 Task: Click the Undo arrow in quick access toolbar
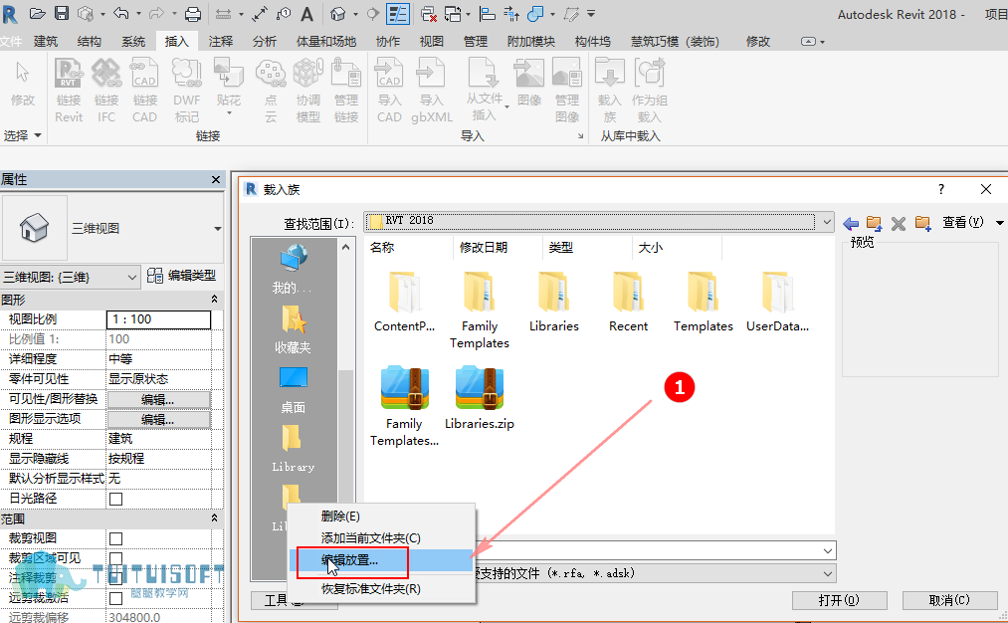(x=120, y=13)
